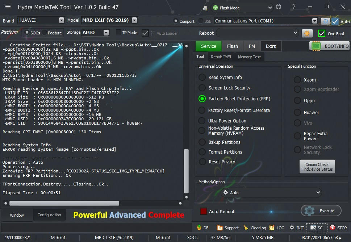The image size is (351, 242).
Task: Switch to the Service tab
Action: point(208,46)
